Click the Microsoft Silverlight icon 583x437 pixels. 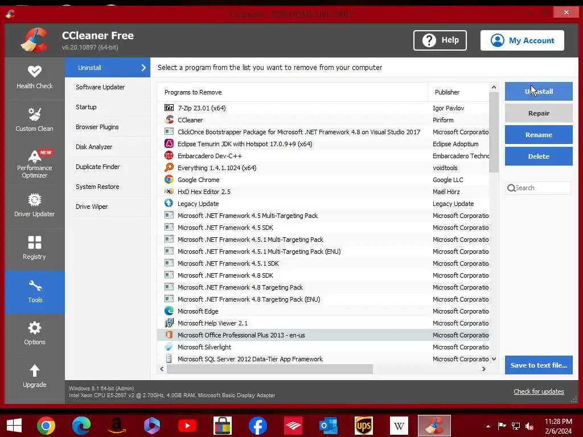point(169,347)
